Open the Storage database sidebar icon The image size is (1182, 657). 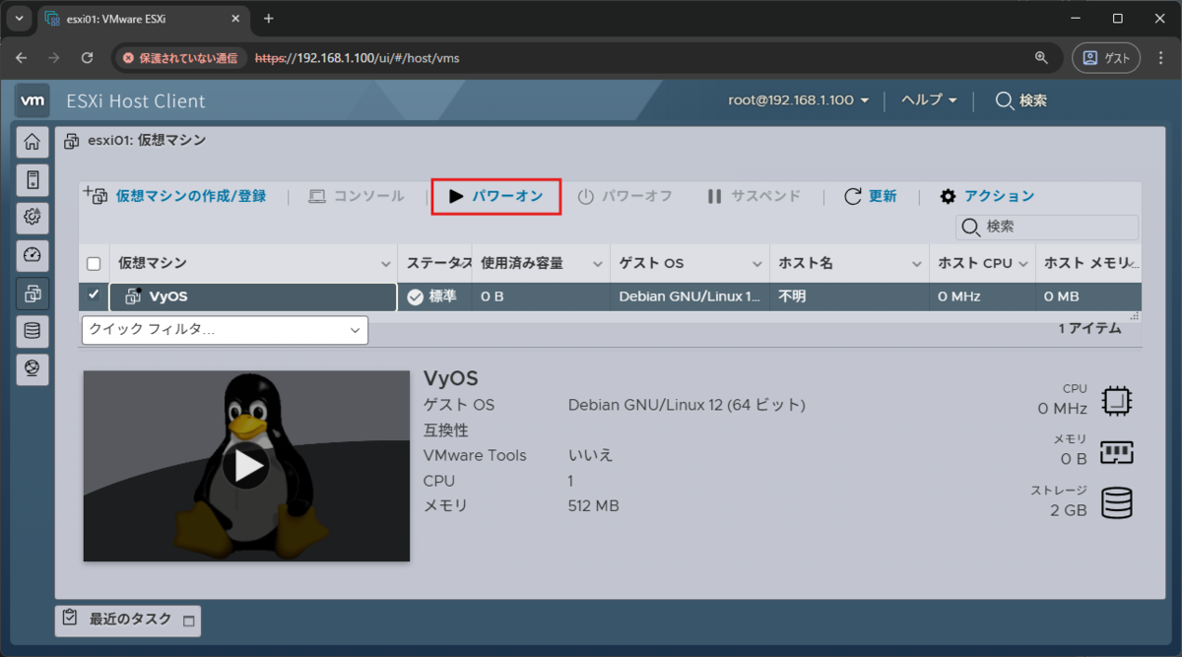[x=33, y=330]
